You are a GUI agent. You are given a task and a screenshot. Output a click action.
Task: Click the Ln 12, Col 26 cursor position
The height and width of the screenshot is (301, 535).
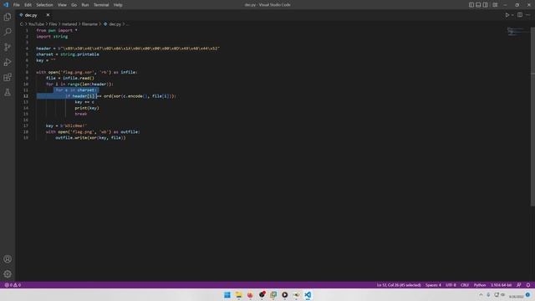click(x=399, y=285)
